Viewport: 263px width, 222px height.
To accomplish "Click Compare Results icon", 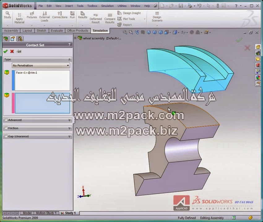I will point(110,18).
